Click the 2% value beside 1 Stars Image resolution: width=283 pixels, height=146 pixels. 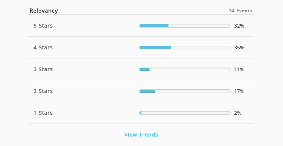pyautogui.click(x=238, y=113)
